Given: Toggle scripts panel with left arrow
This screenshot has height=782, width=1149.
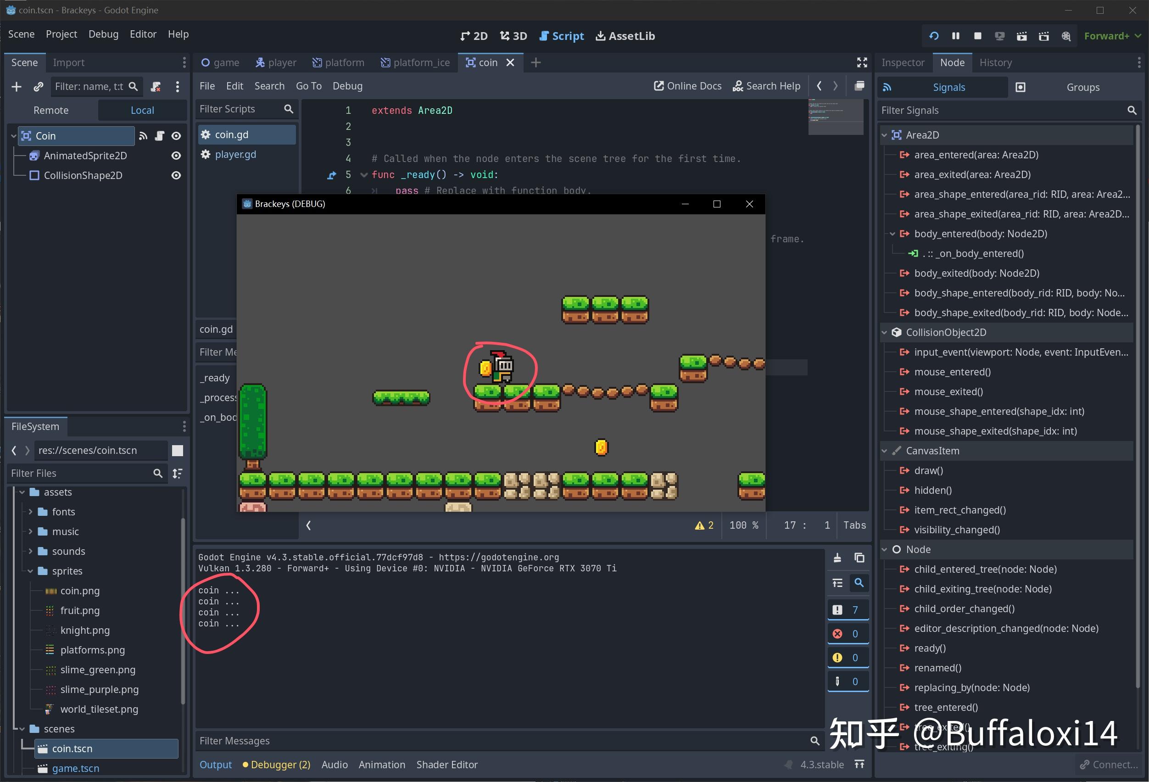Looking at the screenshot, I should point(308,525).
